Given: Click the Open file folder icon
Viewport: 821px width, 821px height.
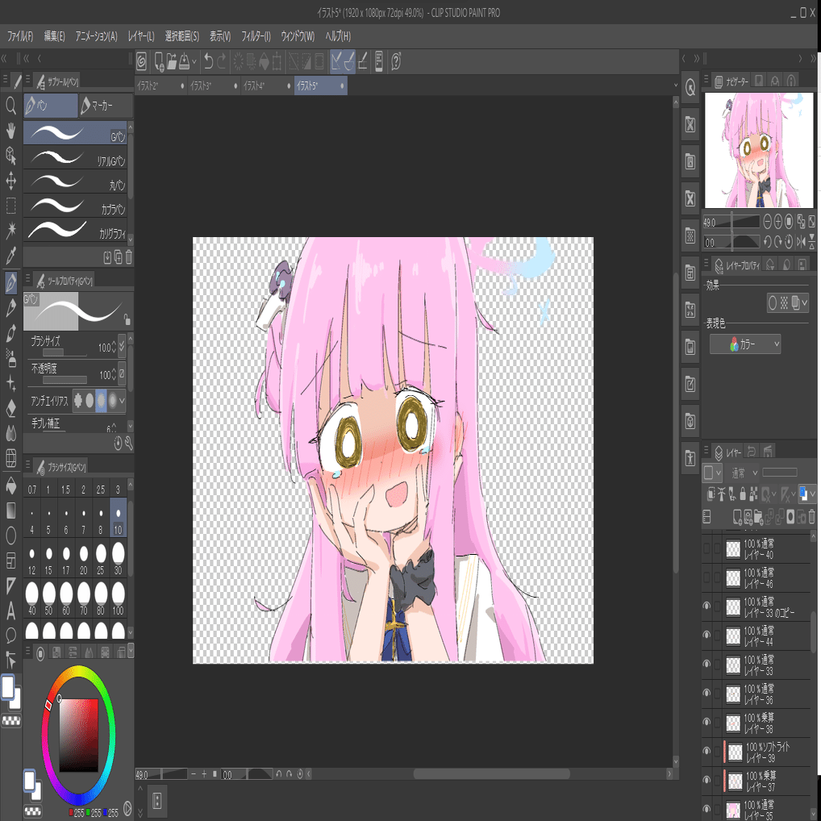Looking at the screenshot, I should click(172, 62).
